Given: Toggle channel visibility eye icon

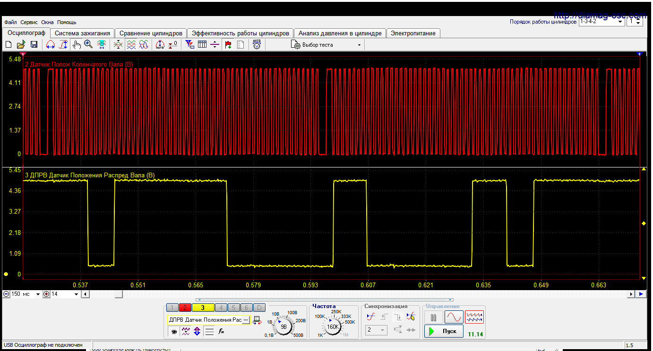Looking at the screenshot, I should 174,332.
